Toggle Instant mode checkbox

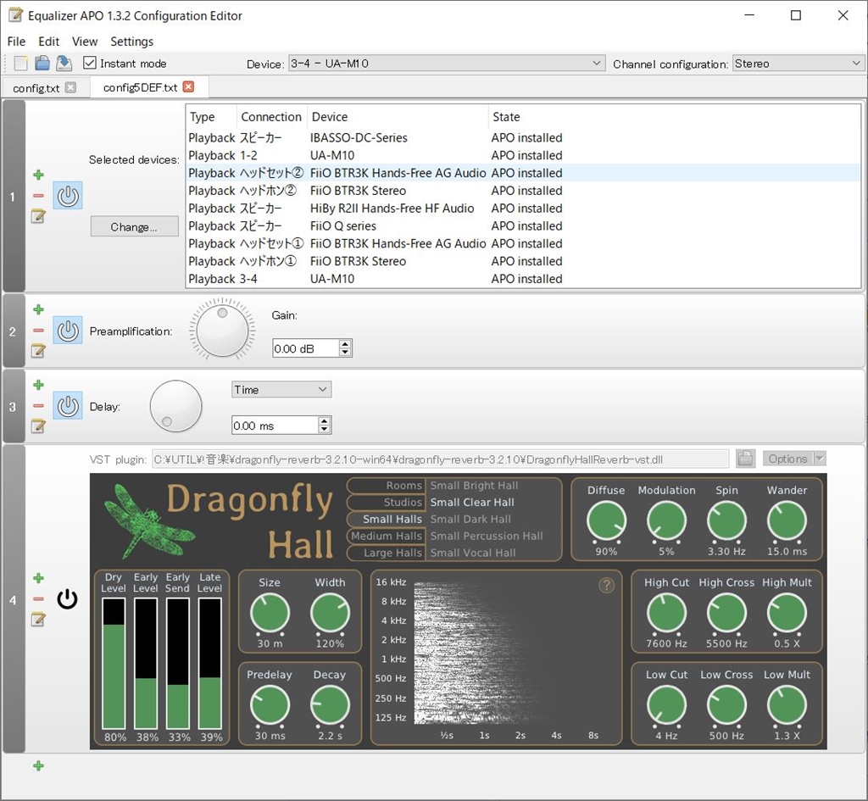pos(89,63)
